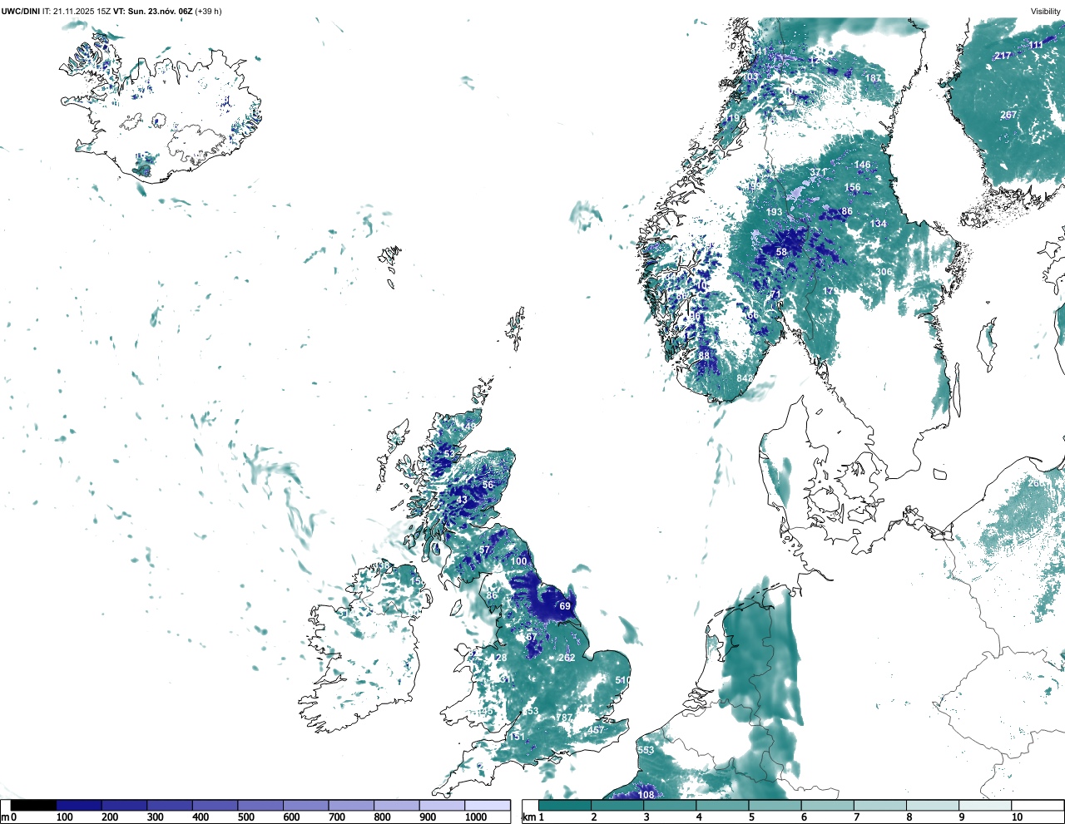Click the 'Visibility' title label
The height and width of the screenshot is (824, 1065).
[x=1046, y=11]
